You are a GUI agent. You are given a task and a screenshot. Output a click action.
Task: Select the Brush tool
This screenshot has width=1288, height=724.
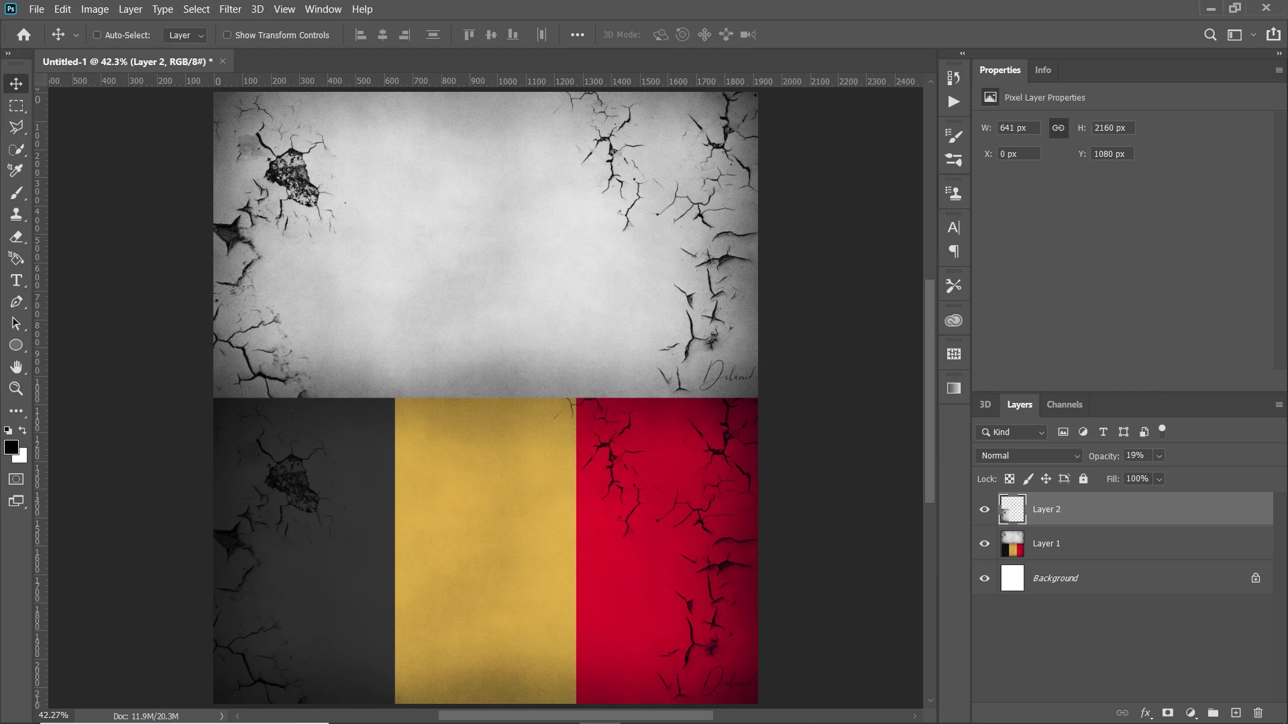16,193
